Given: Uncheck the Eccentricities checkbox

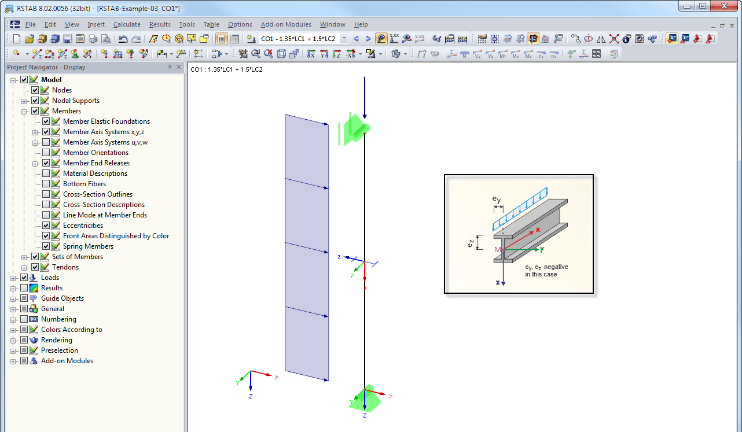Looking at the screenshot, I should point(46,226).
